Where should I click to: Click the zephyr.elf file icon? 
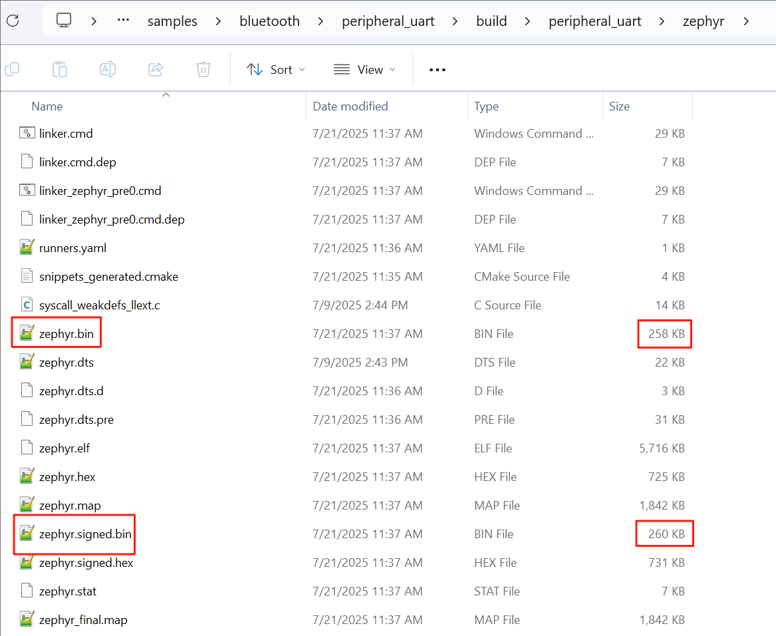(27, 447)
